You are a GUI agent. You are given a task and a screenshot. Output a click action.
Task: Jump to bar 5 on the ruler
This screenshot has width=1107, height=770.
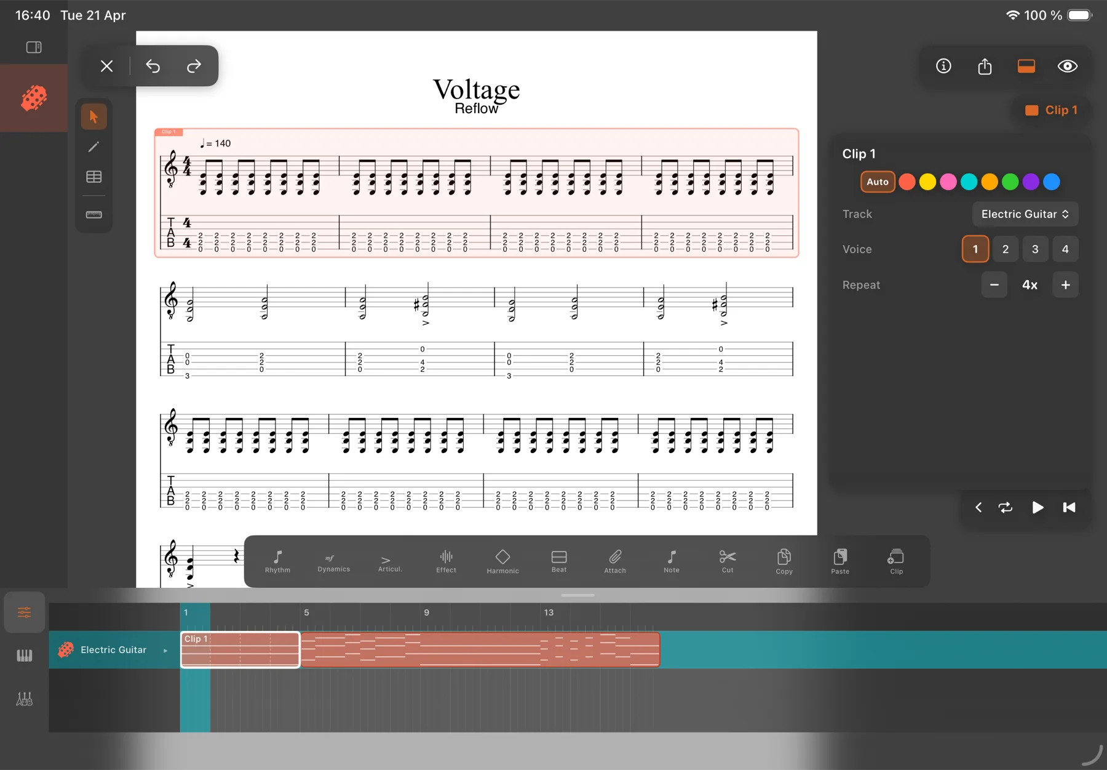(x=306, y=613)
